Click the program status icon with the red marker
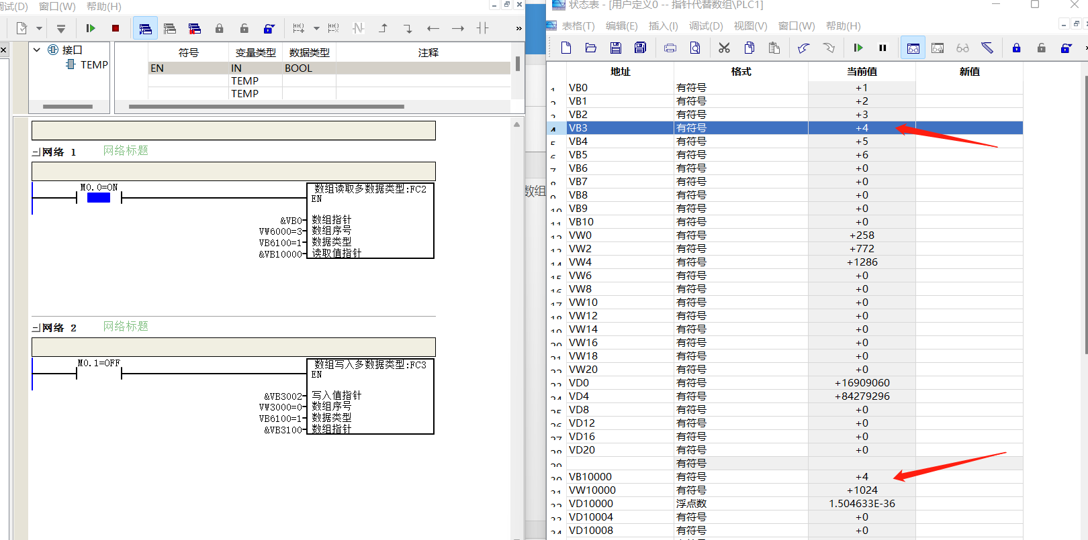Image resolution: width=1088 pixels, height=540 pixels. click(x=195, y=28)
